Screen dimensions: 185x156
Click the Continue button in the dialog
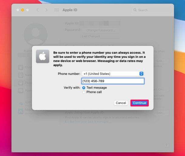[140, 103]
